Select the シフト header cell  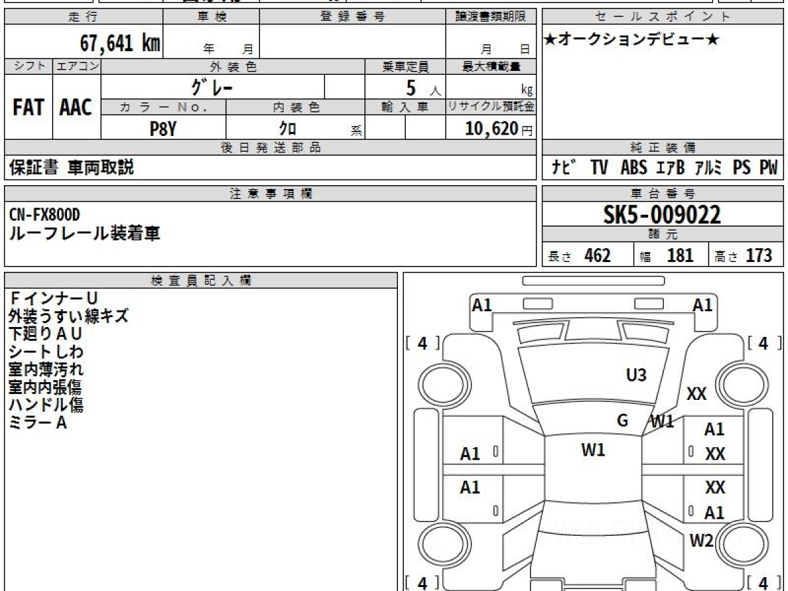pos(28,66)
